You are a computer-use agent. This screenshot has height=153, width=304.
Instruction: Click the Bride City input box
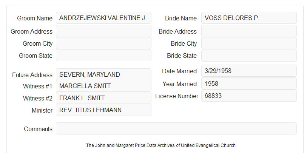click(x=249, y=43)
